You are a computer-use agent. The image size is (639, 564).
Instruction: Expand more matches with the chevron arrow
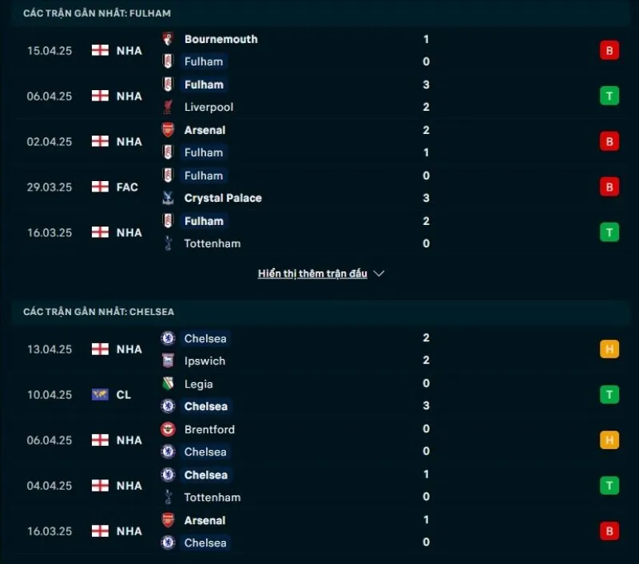point(378,273)
